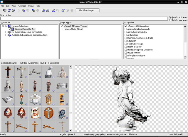Click info icon on blue angel relief thumbnail

[67, 118]
